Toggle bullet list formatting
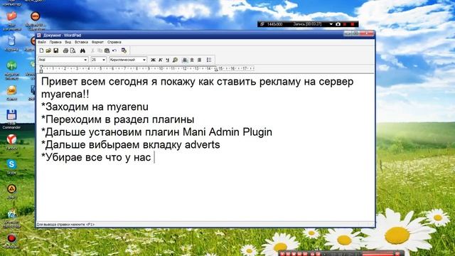This screenshot has width=455, height=256. pos(209,60)
